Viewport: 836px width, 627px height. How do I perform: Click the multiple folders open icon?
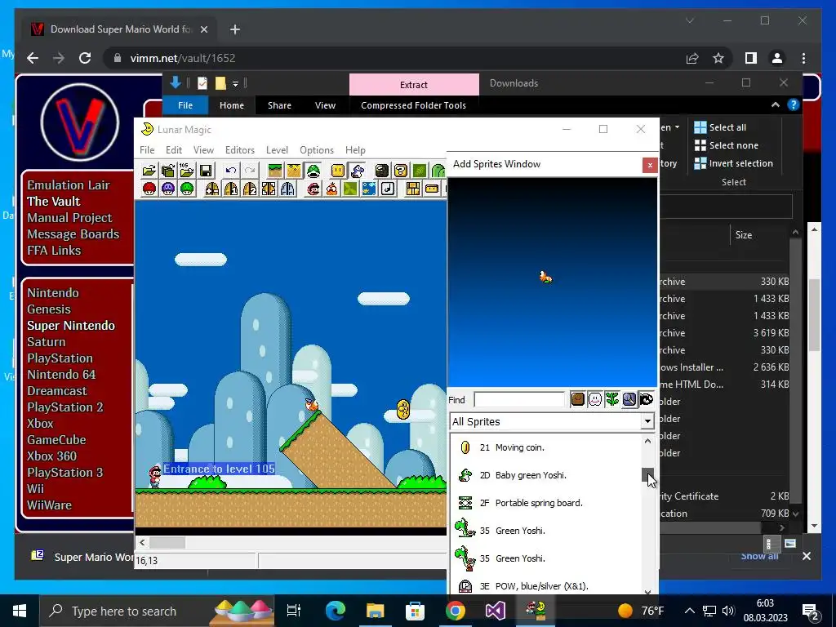click(168, 171)
